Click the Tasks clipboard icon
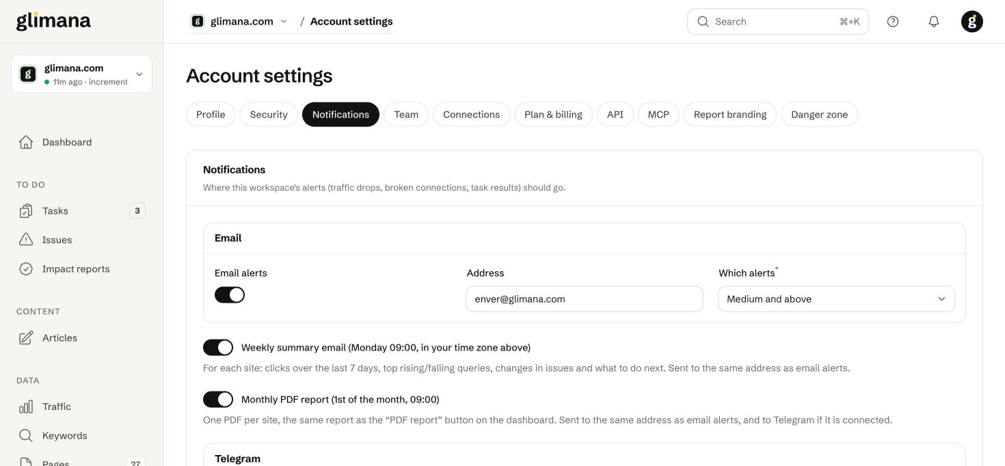 (26, 211)
